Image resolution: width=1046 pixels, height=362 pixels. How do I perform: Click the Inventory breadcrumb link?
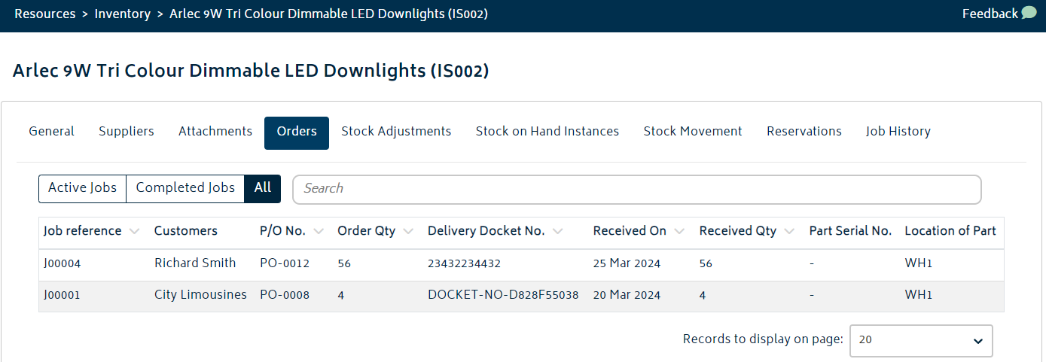[123, 14]
